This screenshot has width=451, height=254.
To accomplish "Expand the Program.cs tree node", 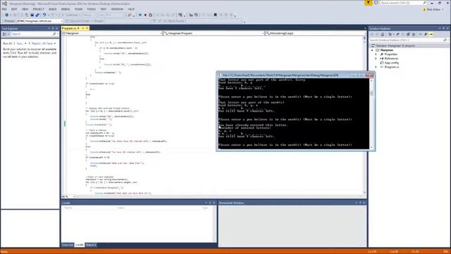I will pyautogui.click(x=376, y=67).
